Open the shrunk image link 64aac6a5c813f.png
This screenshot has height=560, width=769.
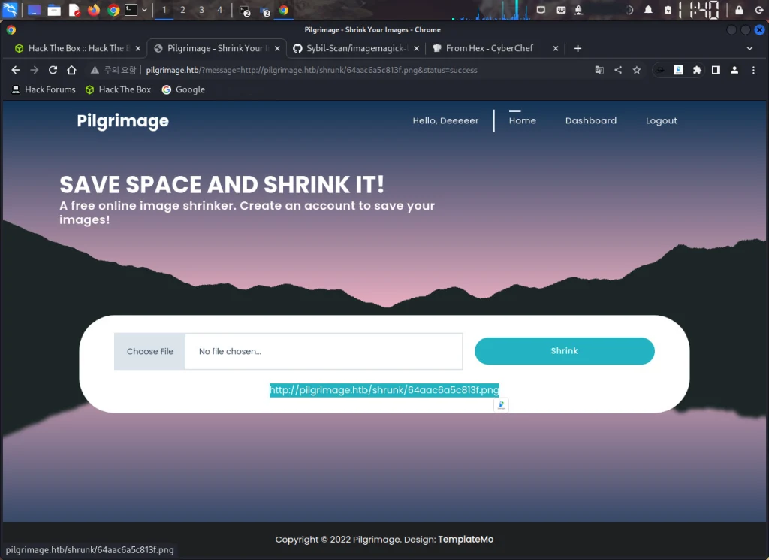(x=384, y=390)
